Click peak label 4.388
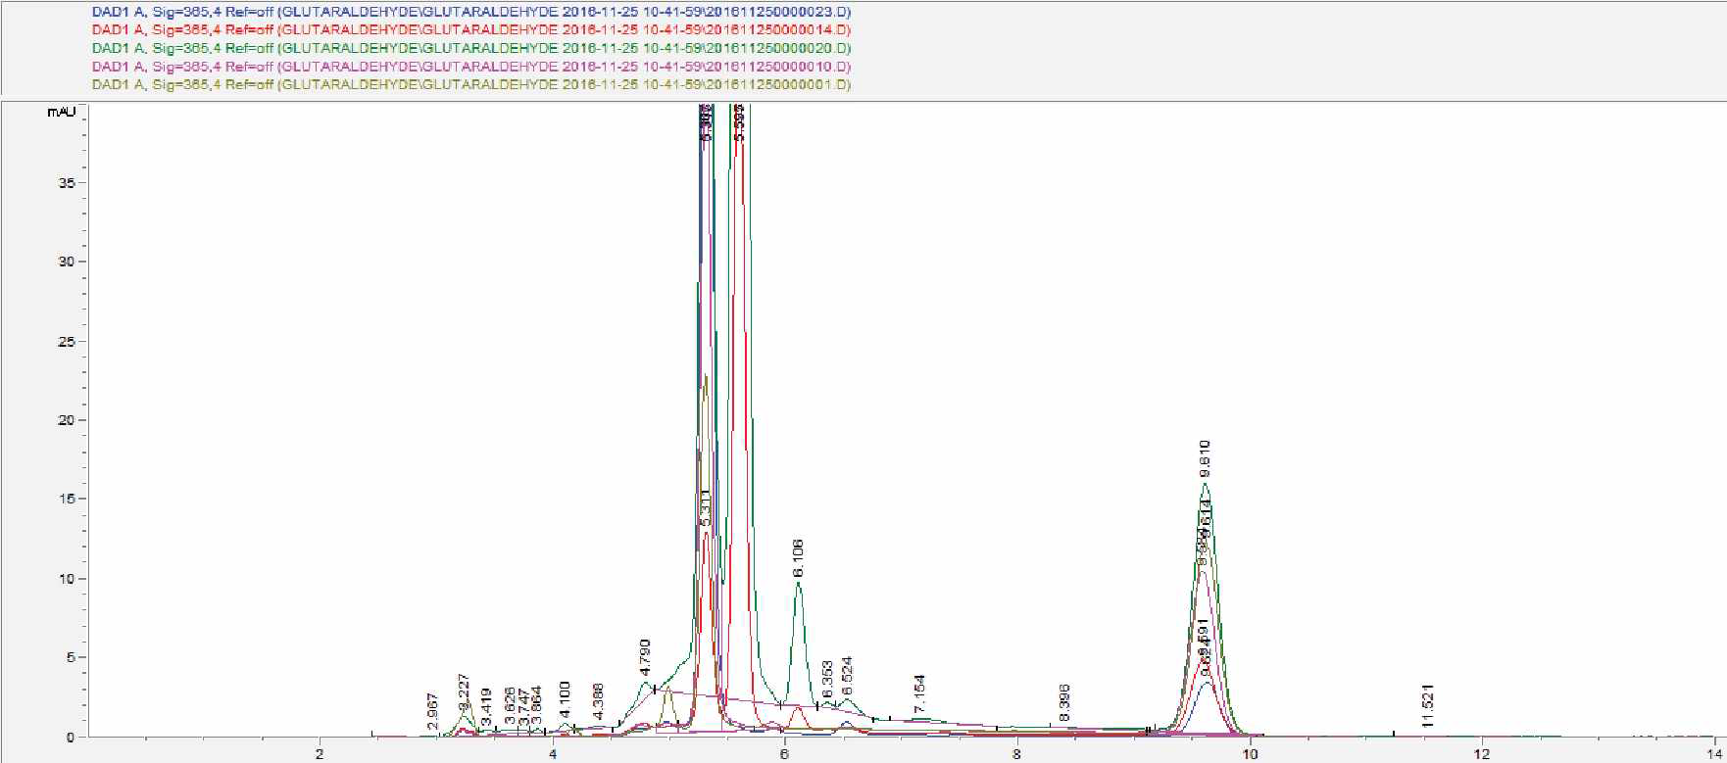 [x=598, y=702]
